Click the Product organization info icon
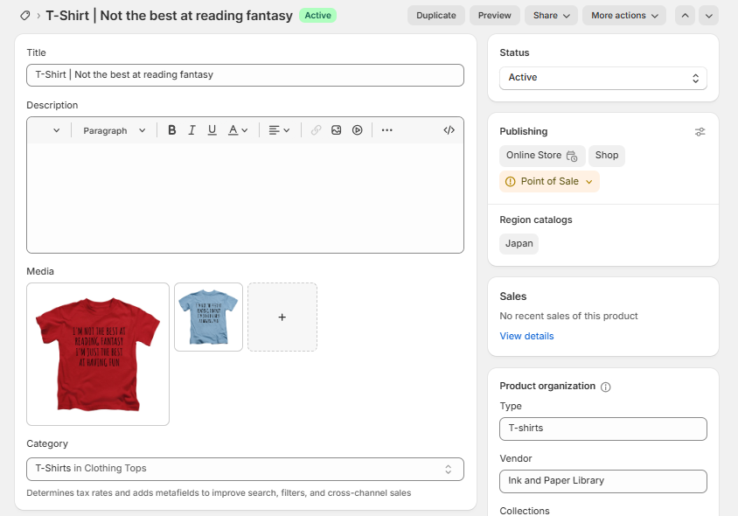Screen dimensions: 738x516 click(606, 387)
